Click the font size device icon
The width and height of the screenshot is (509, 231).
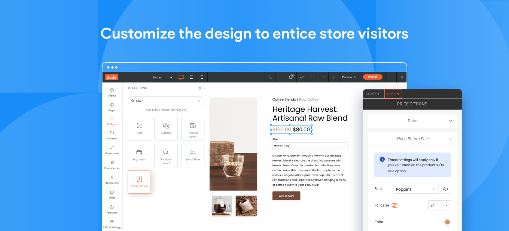394,206
